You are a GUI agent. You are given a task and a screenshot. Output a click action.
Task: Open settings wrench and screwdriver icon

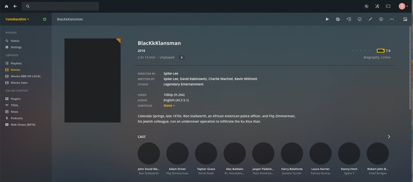point(377,6)
